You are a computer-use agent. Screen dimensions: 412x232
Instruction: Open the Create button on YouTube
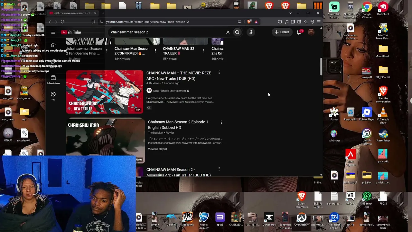(282, 32)
